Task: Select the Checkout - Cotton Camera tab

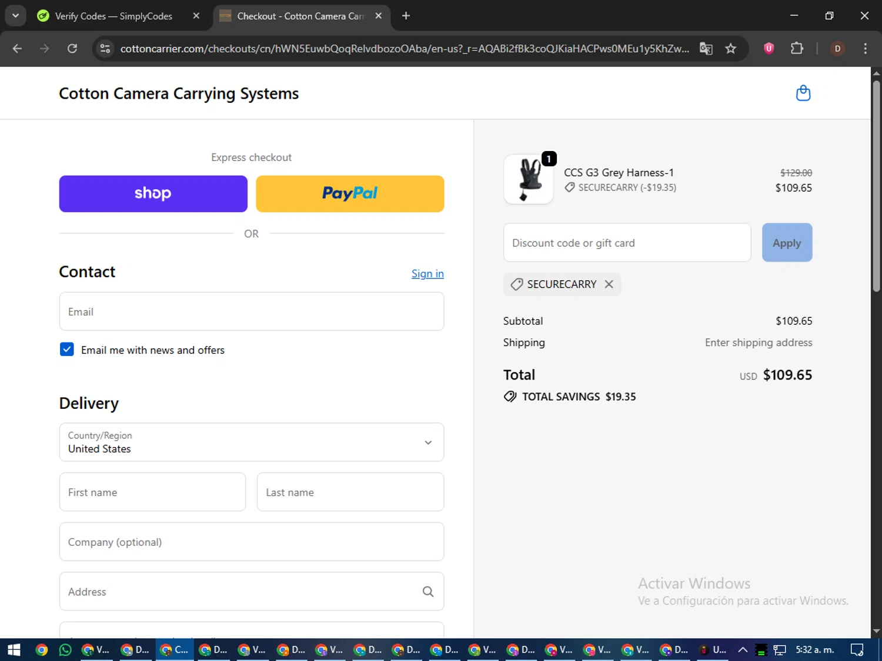Action: (300, 16)
